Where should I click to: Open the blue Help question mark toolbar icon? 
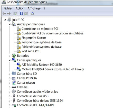pos(21,13)
